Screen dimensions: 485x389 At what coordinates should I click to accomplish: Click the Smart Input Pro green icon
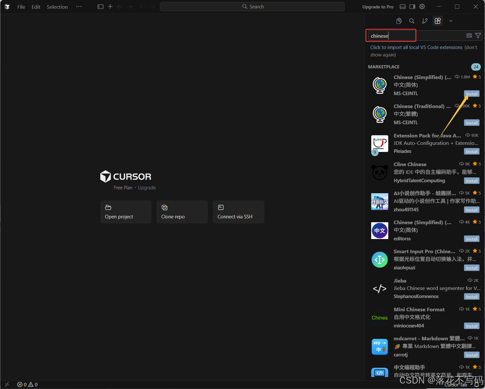[380, 260]
